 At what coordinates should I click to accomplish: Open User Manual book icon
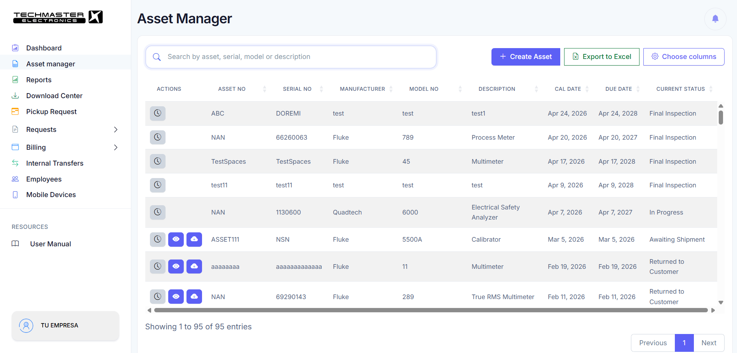coord(15,244)
